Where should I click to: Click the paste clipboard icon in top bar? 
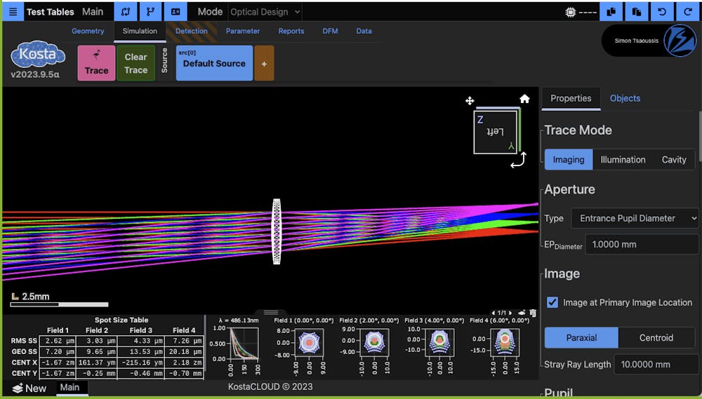(637, 12)
